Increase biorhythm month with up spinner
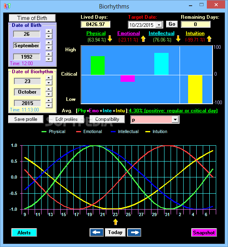This screenshot has height=247, width=228. click(49, 89)
